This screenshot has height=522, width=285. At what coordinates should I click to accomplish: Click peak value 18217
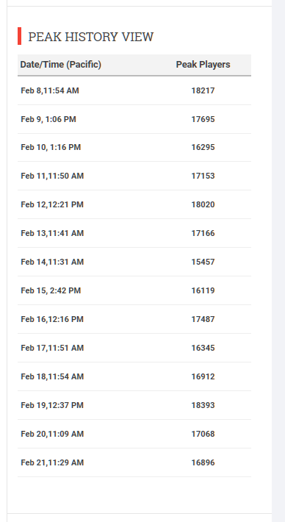click(203, 90)
